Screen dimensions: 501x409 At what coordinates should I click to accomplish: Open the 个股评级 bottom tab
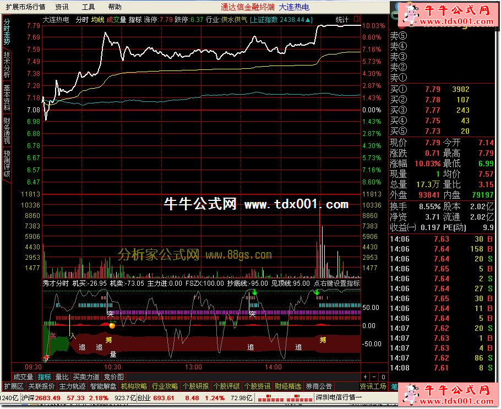[226, 386]
